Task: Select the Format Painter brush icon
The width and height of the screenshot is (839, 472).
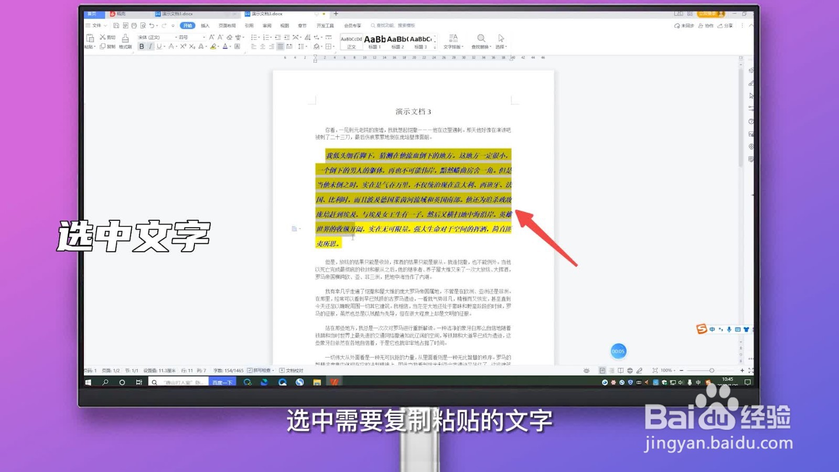Action: point(125,38)
